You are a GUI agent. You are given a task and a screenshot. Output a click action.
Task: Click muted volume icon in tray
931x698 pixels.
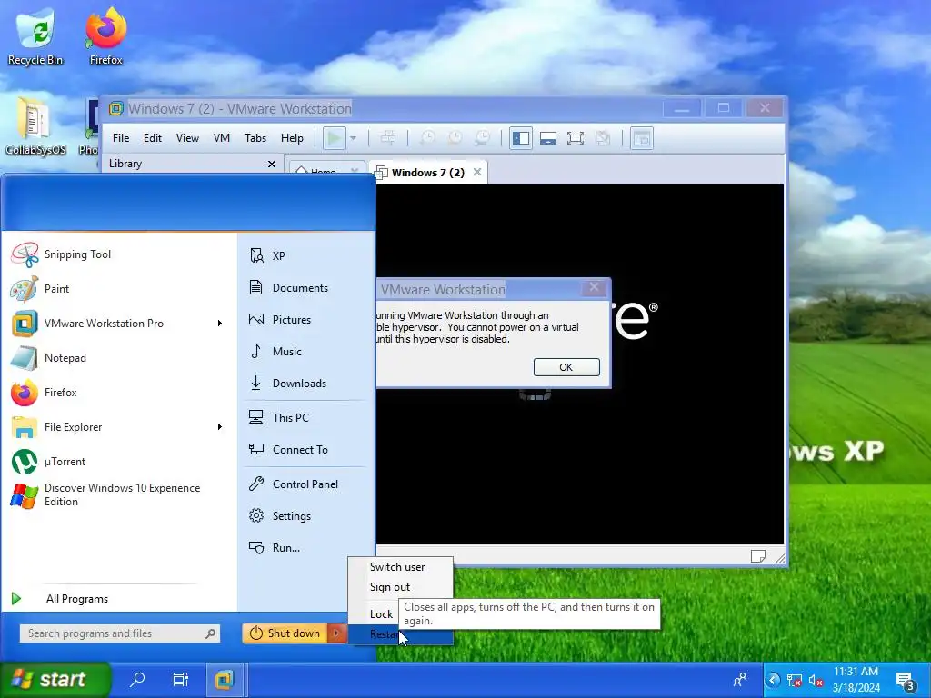tap(816, 681)
